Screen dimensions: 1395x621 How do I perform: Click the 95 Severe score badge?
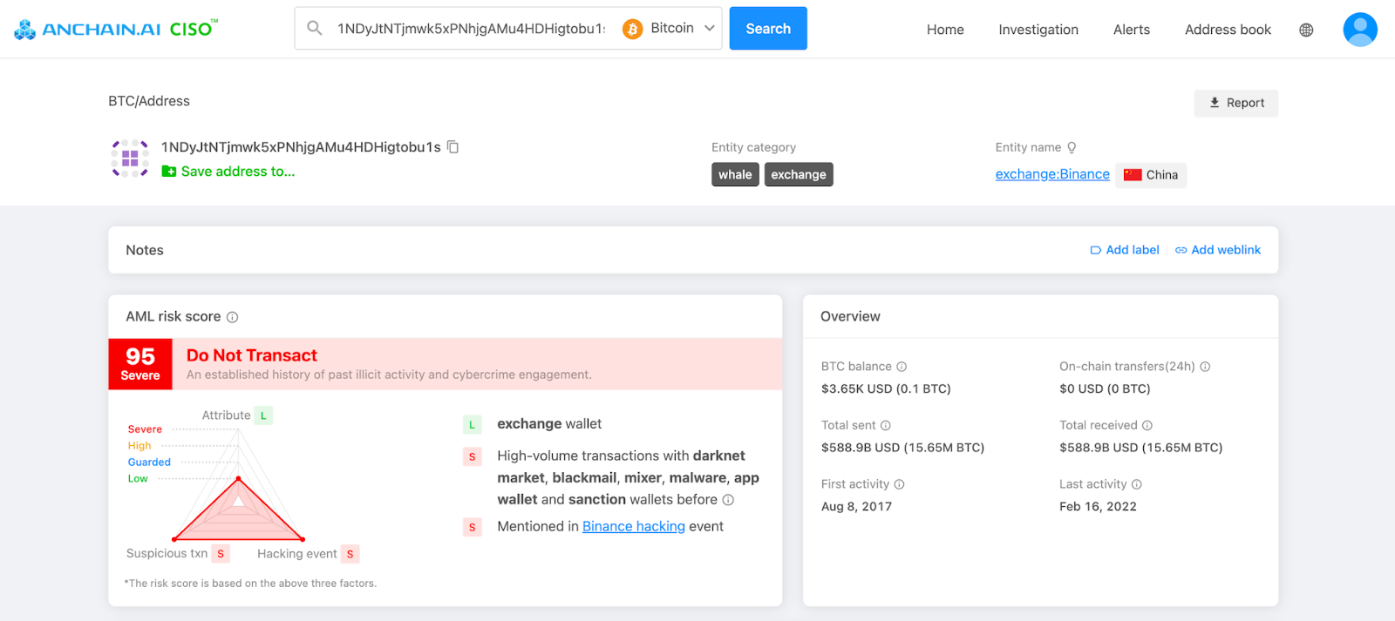pyautogui.click(x=140, y=364)
